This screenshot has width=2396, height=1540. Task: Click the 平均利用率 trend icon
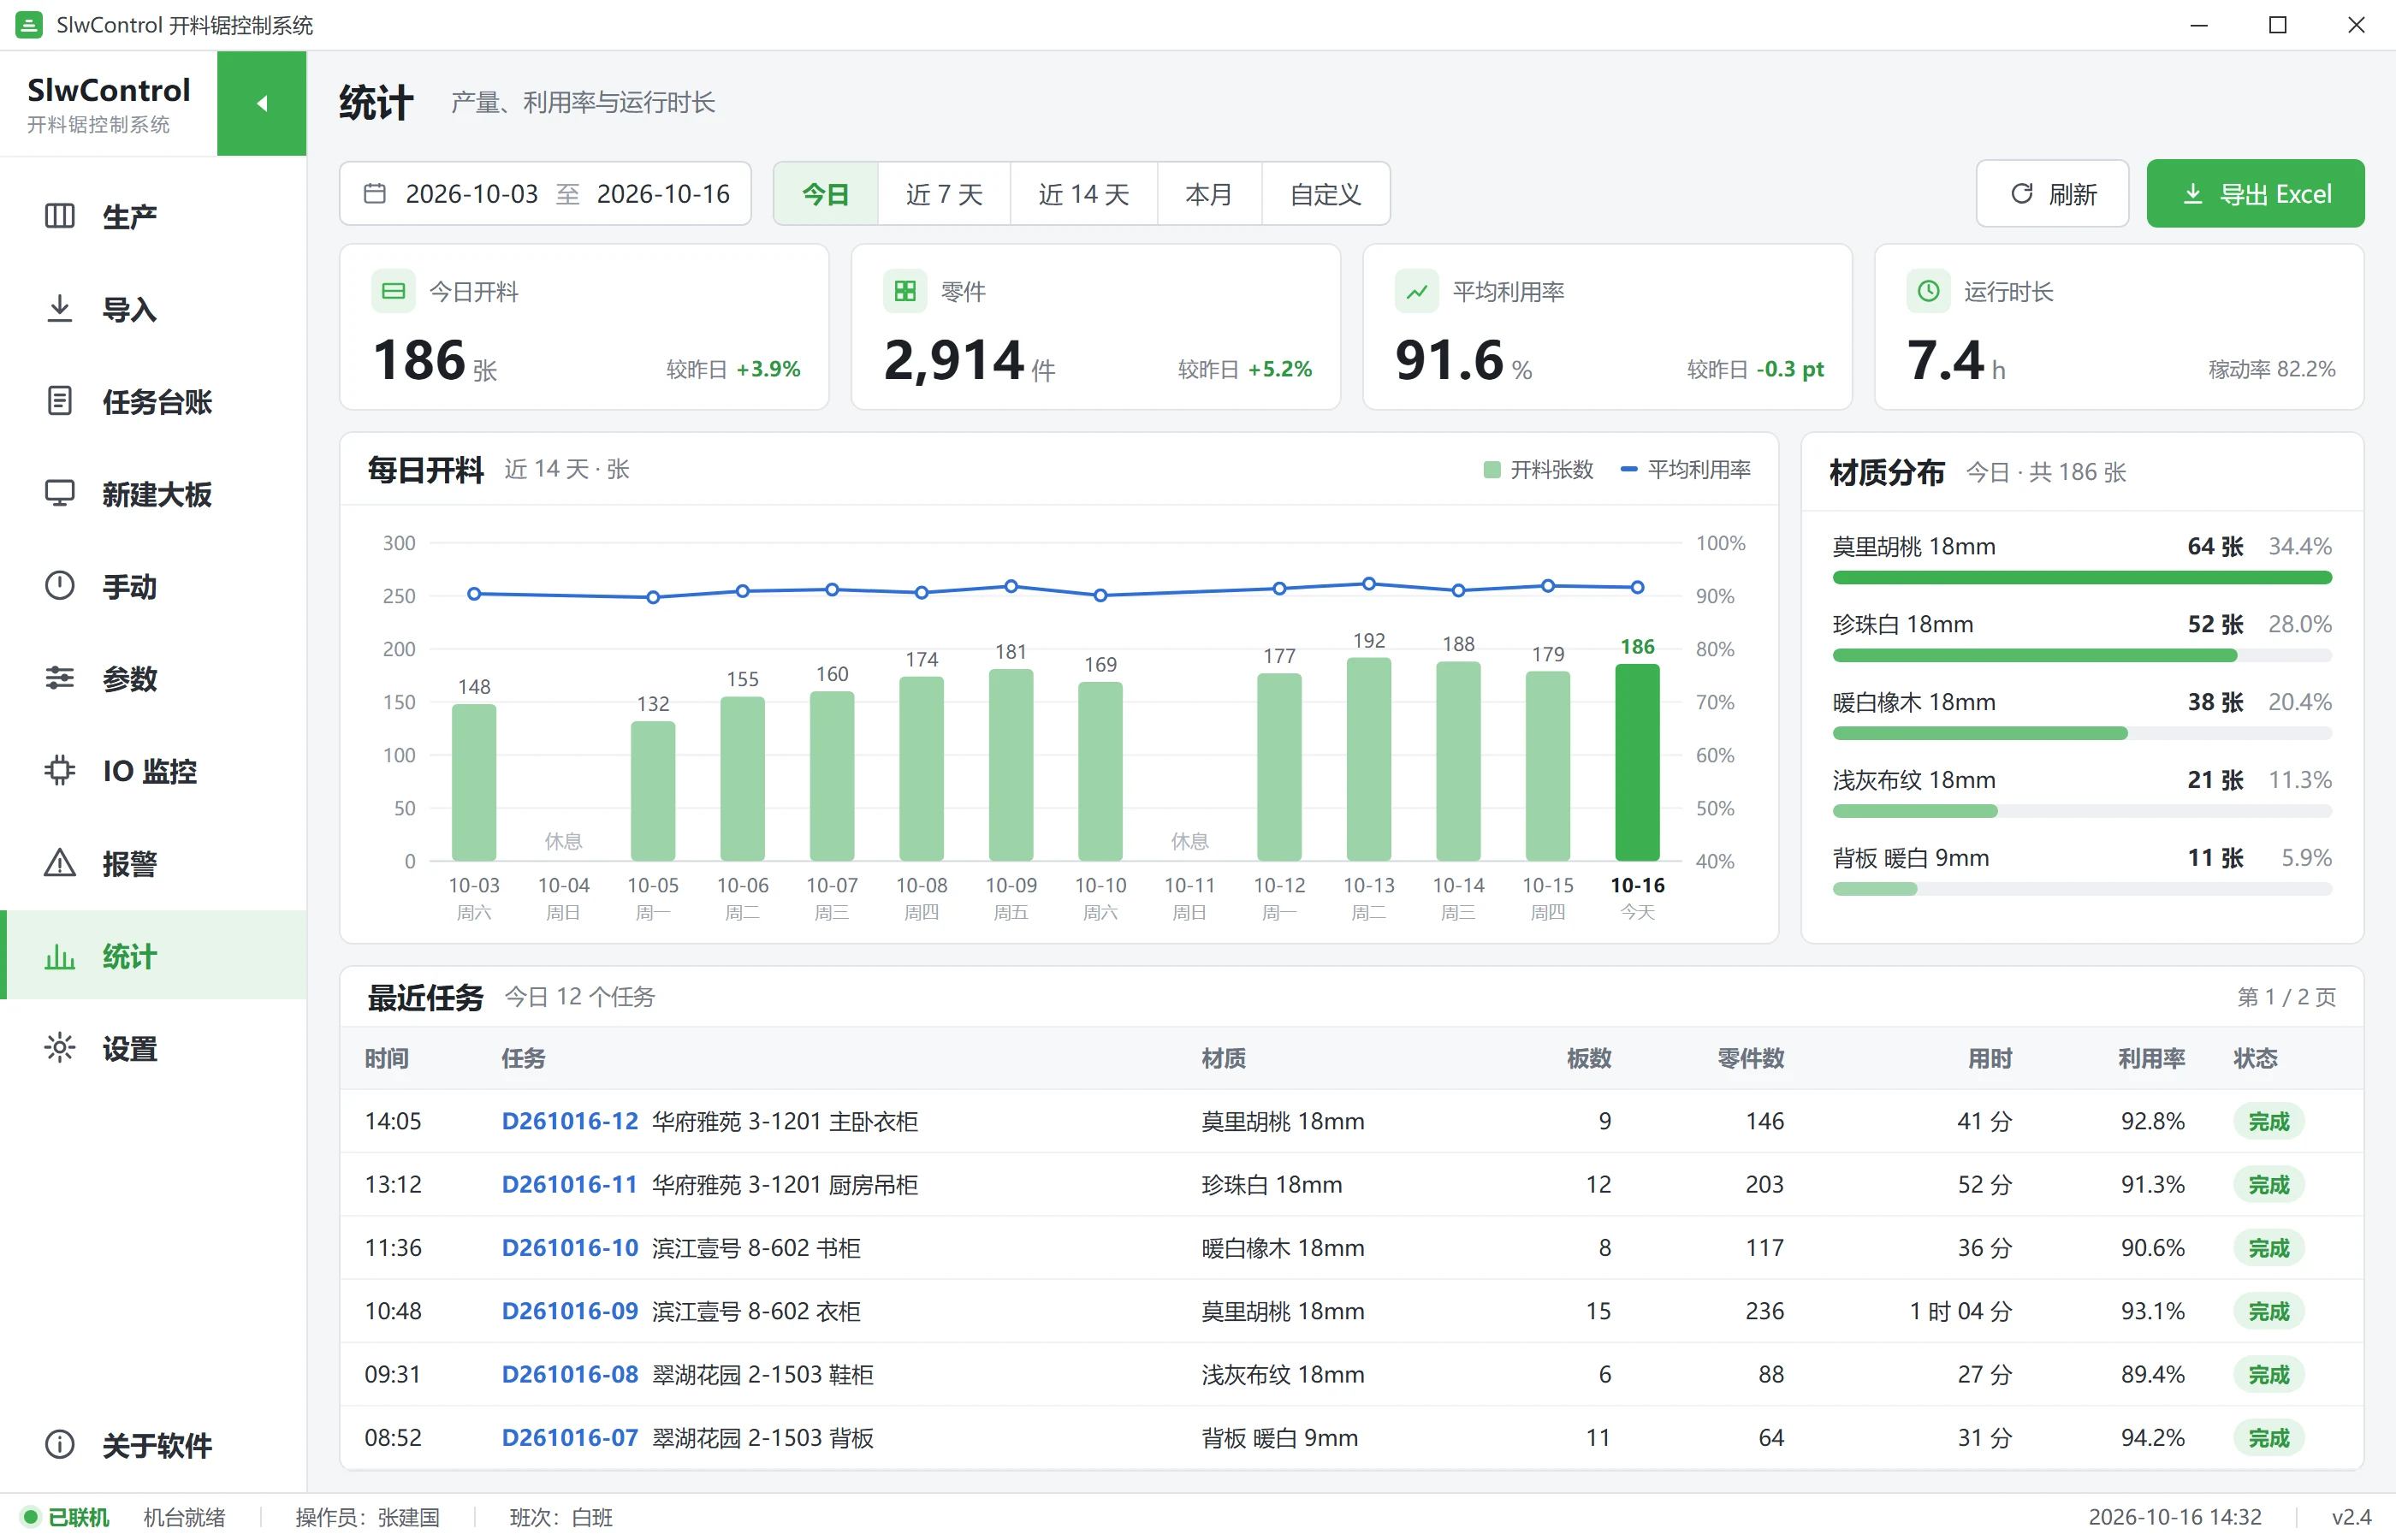[x=1417, y=291]
